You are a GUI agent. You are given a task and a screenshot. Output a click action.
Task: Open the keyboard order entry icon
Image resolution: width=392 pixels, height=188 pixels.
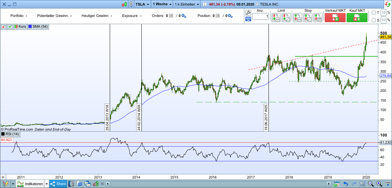[x=248, y=19]
